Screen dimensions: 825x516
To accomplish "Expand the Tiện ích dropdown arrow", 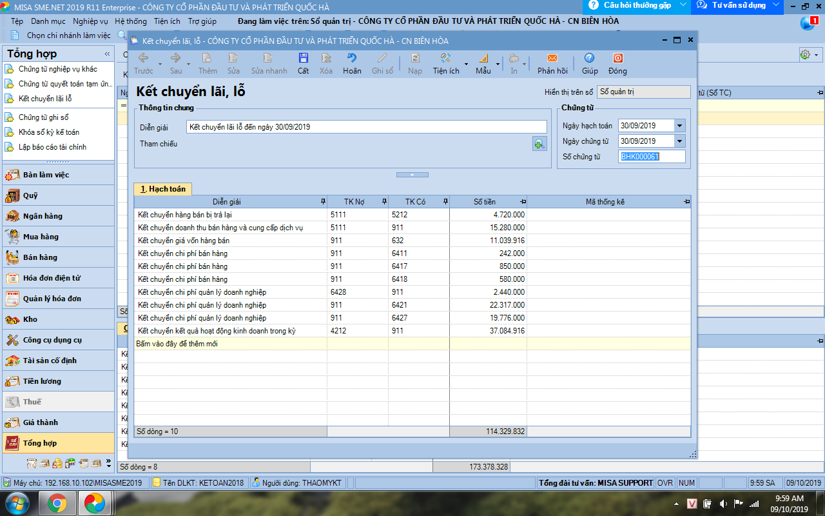I will click(465, 64).
